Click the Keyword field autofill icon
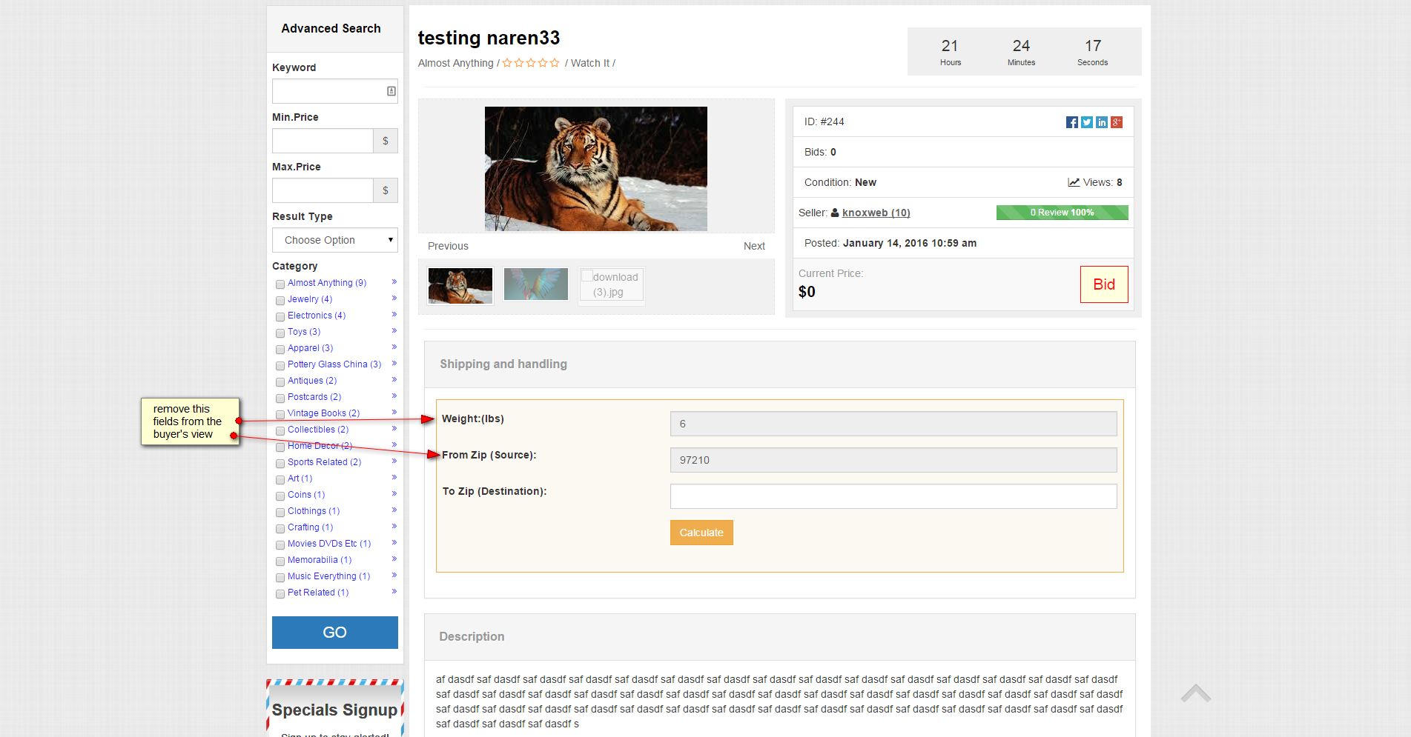1411x737 pixels. coord(391,91)
